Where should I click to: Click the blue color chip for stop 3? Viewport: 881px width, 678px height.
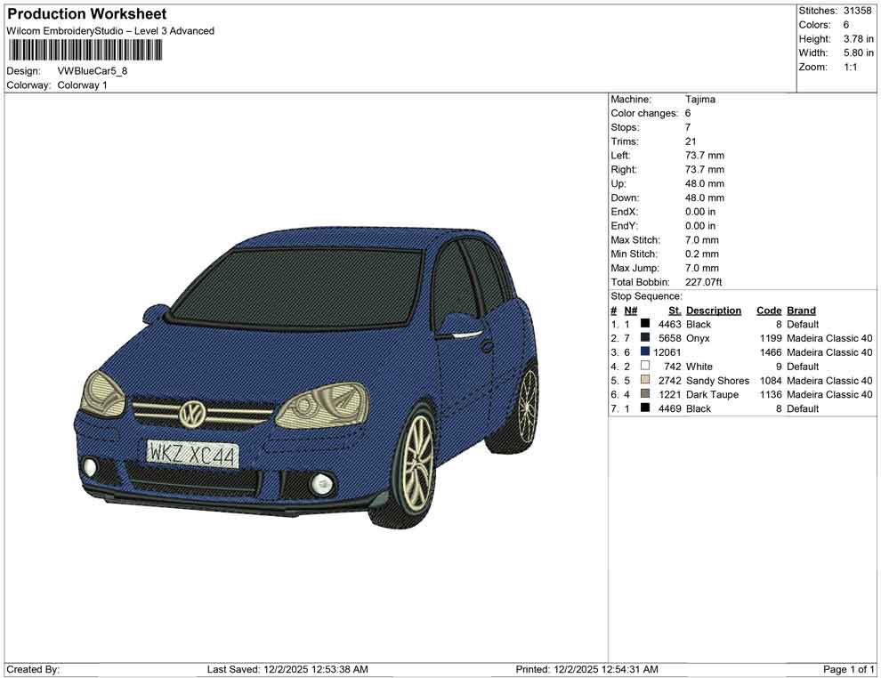(644, 352)
